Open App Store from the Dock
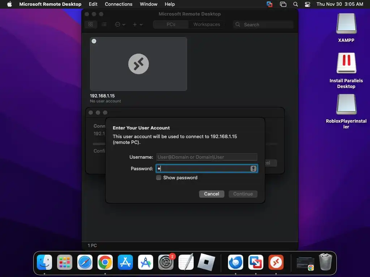Image resolution: width=370 pixels, height=277 pixels. (x=125, y=262)
